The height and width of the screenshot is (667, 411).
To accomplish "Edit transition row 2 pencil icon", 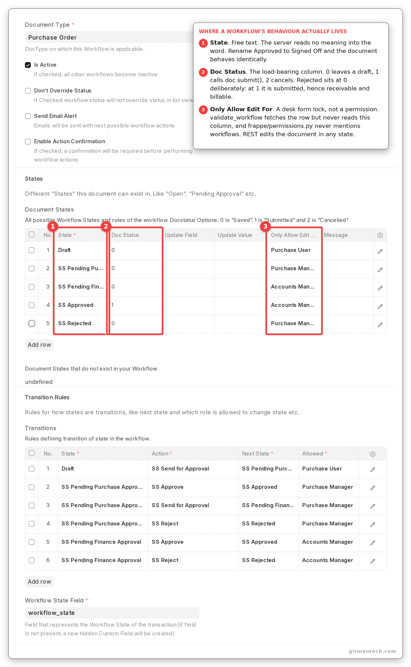I will pyautogui.click(x=373, y=488).
